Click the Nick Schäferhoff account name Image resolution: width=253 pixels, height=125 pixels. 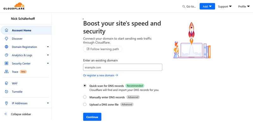pos(23,19)
